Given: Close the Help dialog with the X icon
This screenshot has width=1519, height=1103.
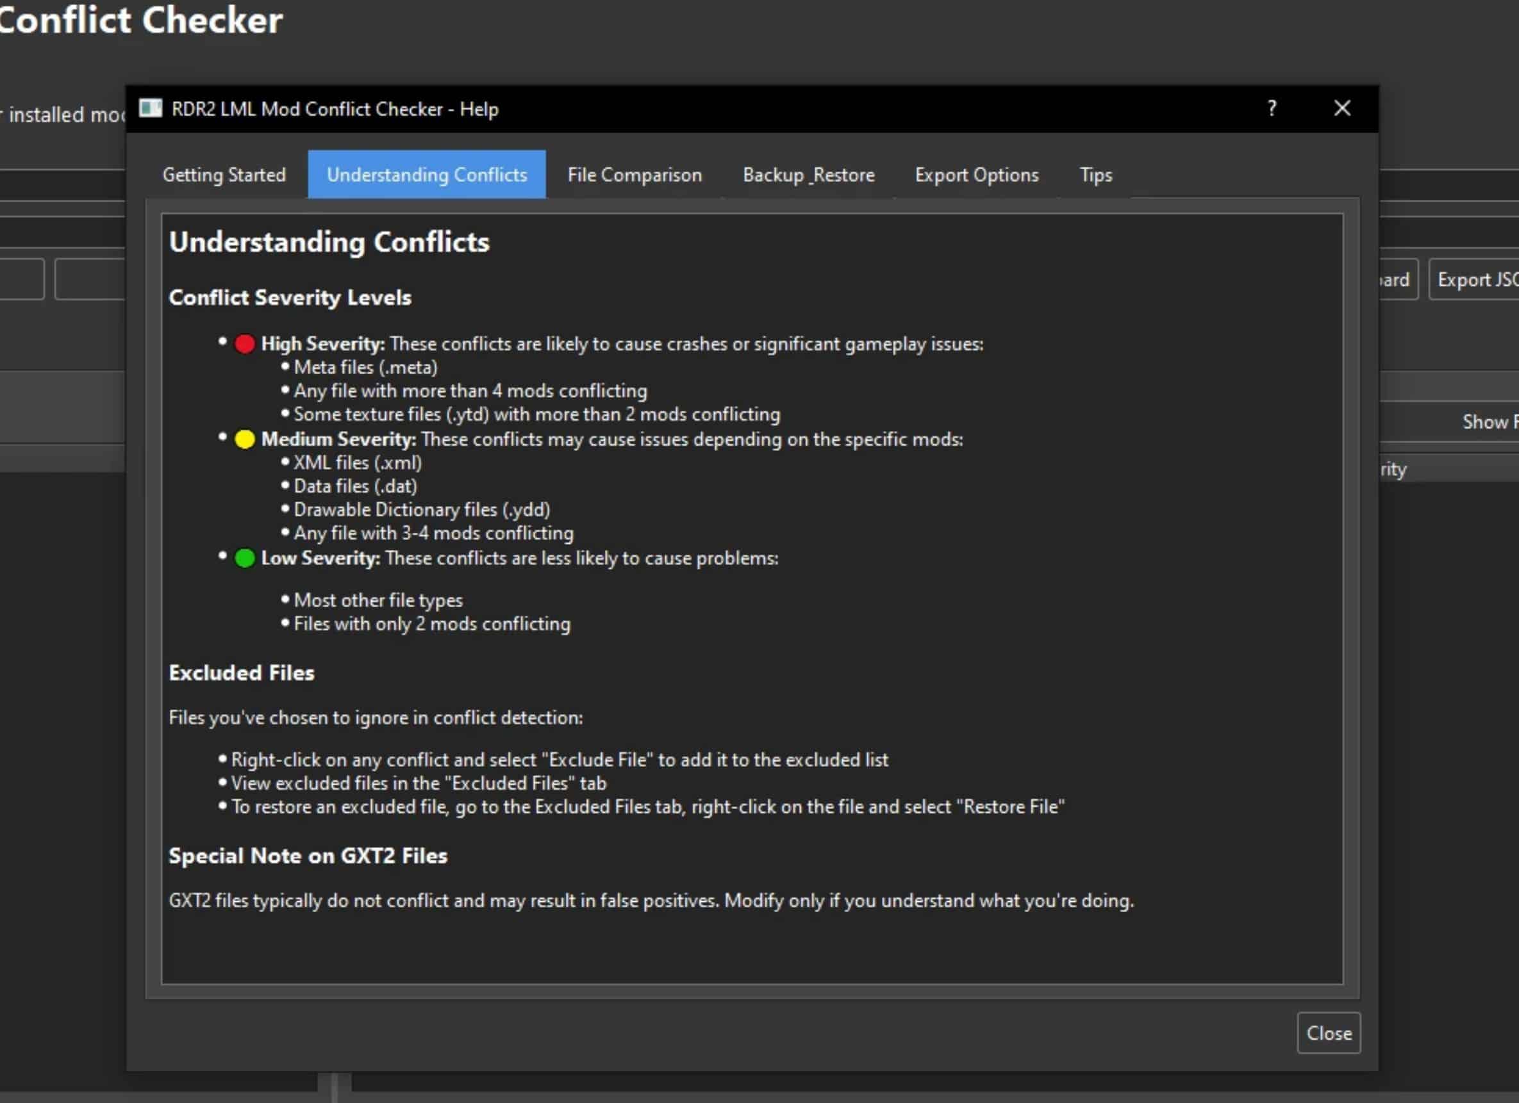Looking at the screenshot, I should (1341, 108).
